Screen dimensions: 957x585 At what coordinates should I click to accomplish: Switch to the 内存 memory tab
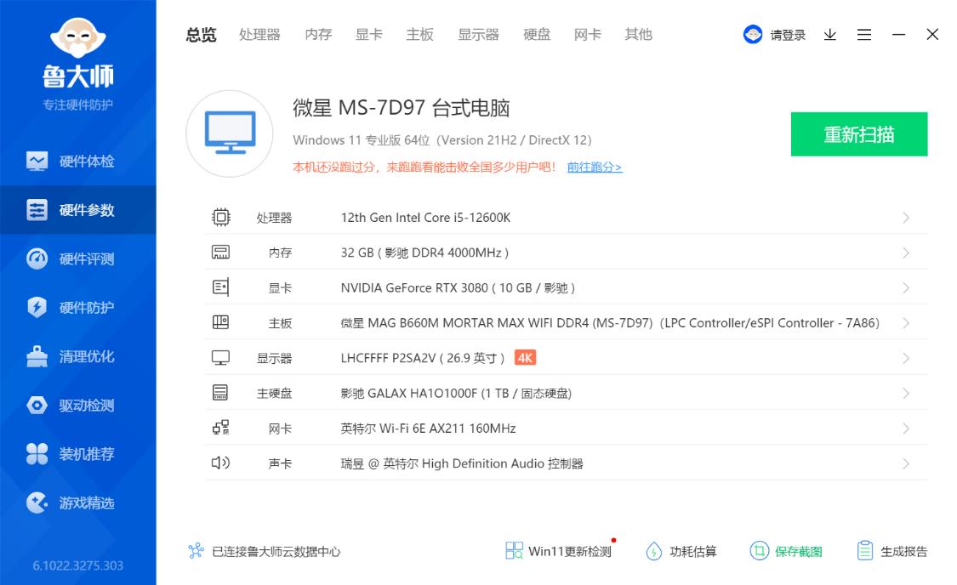coord(317,34)
